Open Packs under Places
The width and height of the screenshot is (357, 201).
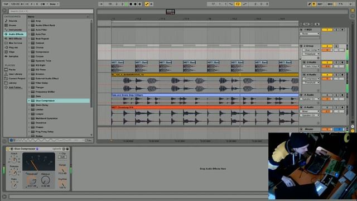tap(12, 69)
